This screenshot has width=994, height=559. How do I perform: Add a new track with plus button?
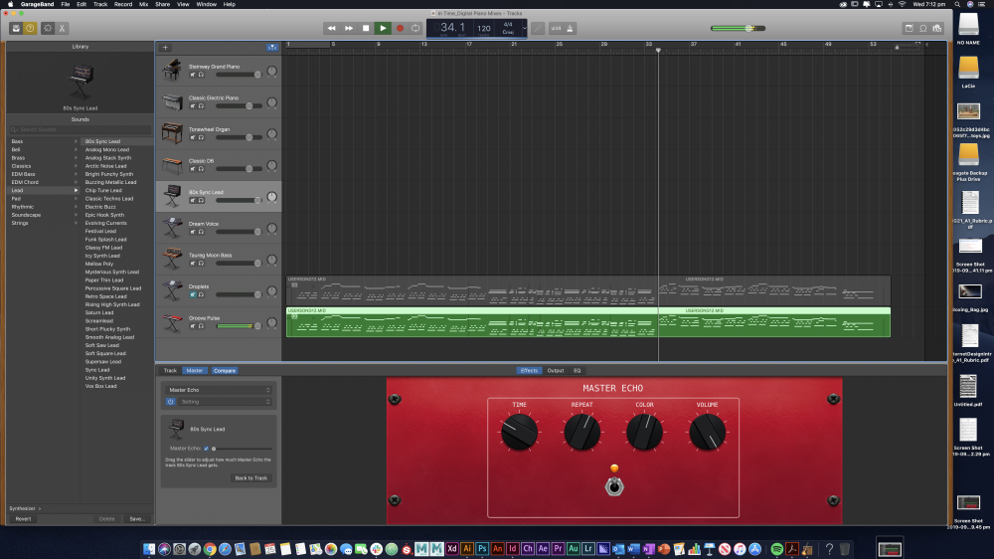(165, 47)
